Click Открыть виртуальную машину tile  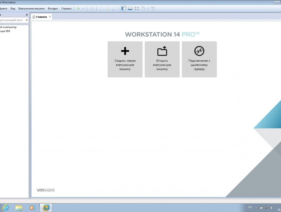point(162,59)
